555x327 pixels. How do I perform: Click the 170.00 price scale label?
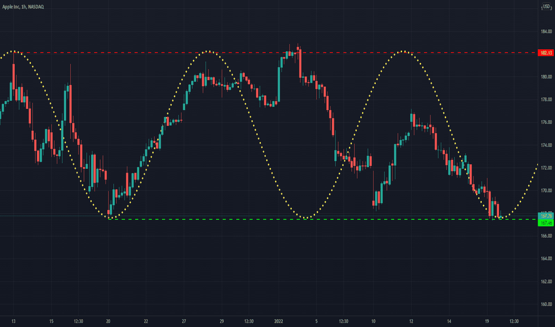tap(546, 190)
